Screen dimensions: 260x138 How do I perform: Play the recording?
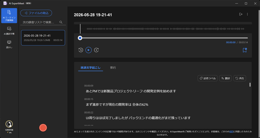88,50
